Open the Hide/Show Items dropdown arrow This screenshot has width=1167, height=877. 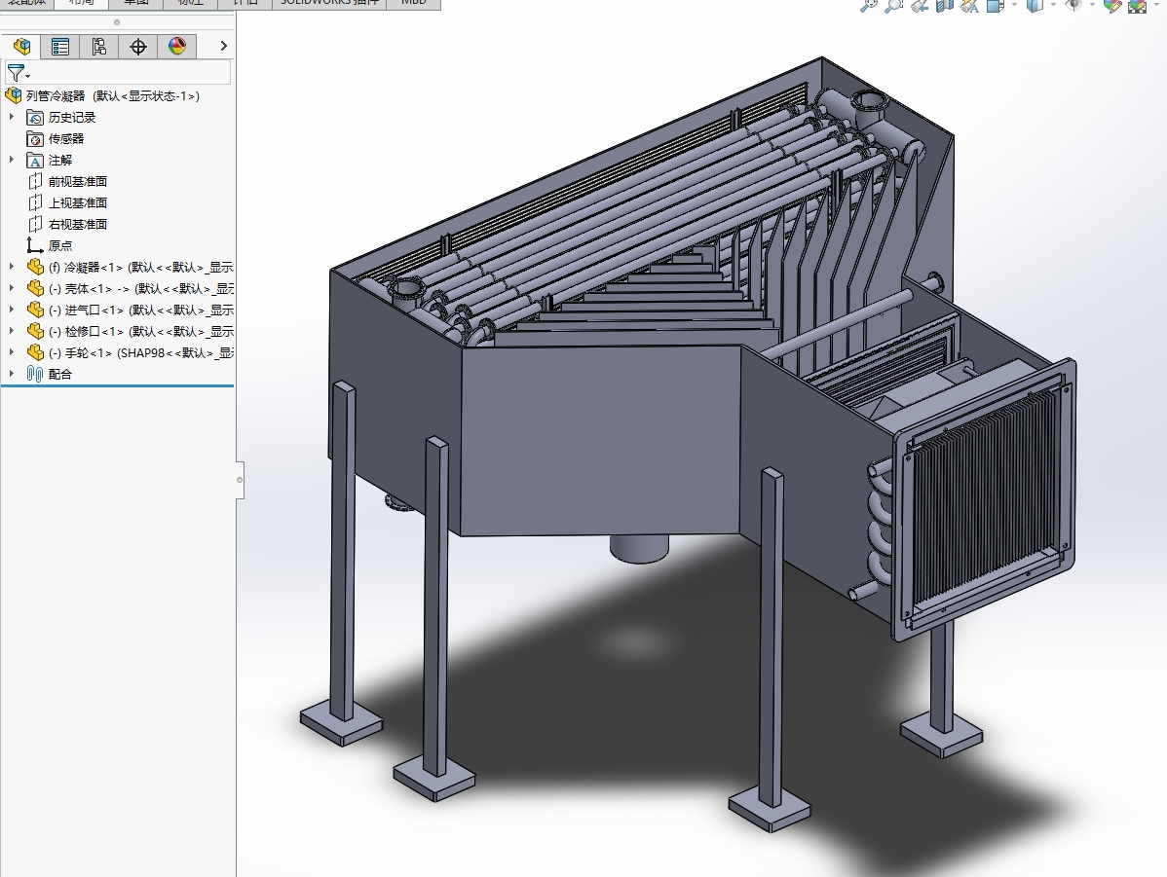click(x=1092, y=6)
